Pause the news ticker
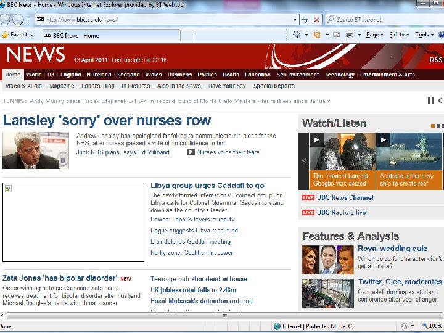 coord(430,101)
